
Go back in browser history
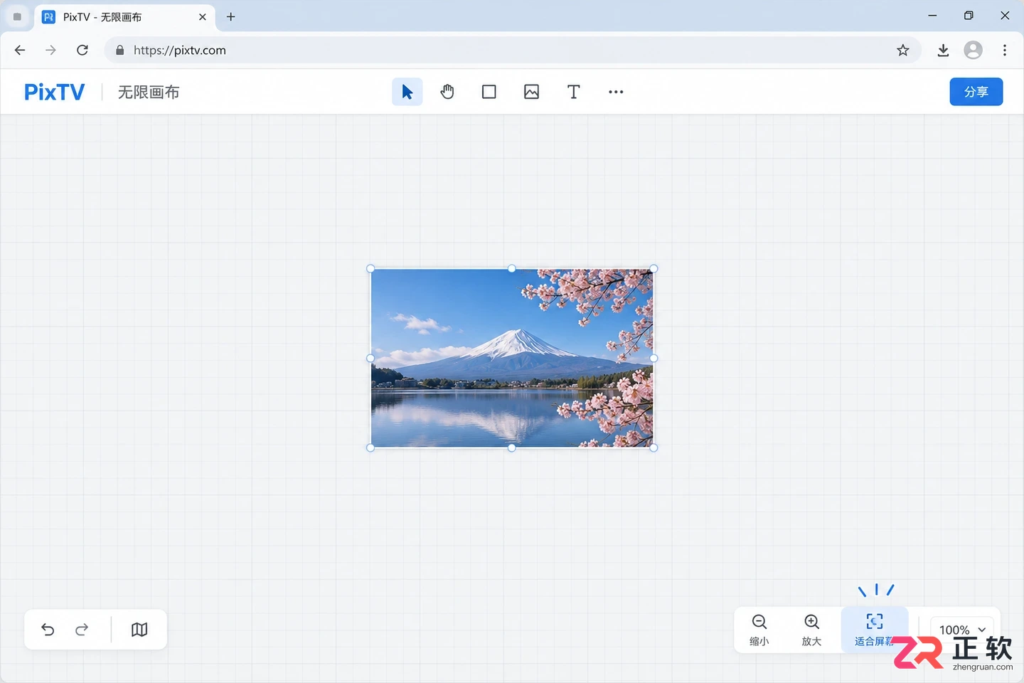tap(20, 50)
